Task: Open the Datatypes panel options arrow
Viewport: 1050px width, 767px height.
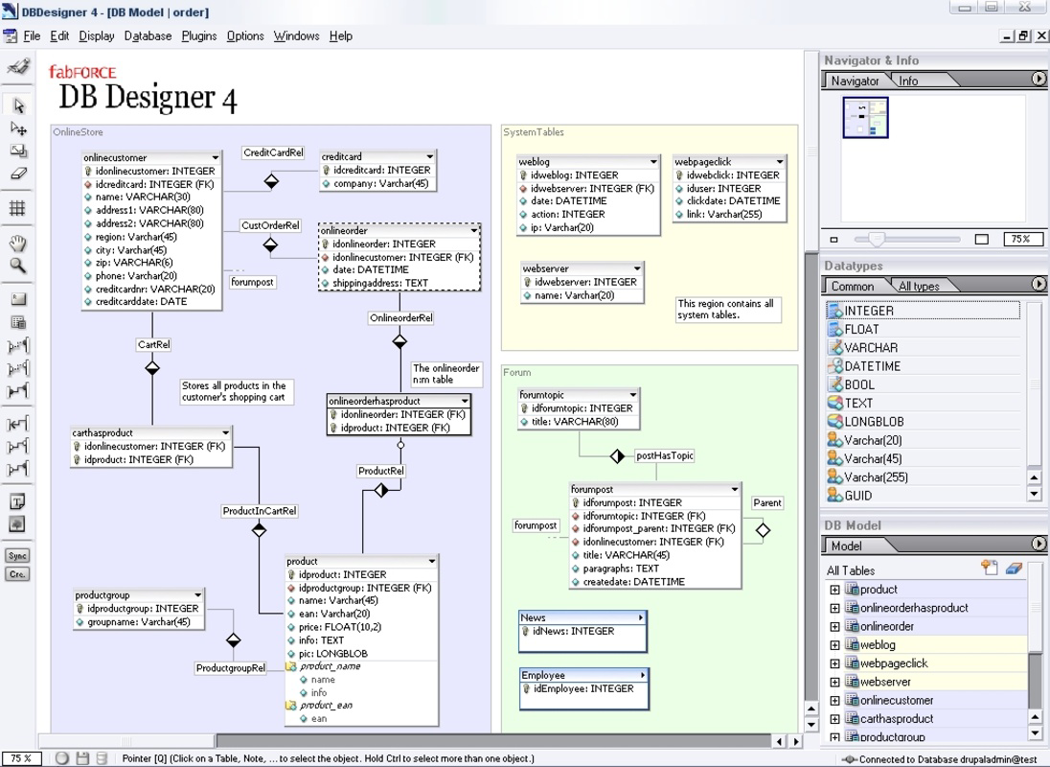Action: point(1038,284)
